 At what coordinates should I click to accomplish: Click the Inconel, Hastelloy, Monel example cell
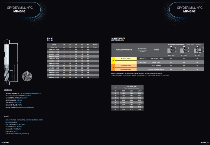tap(156, 69)
